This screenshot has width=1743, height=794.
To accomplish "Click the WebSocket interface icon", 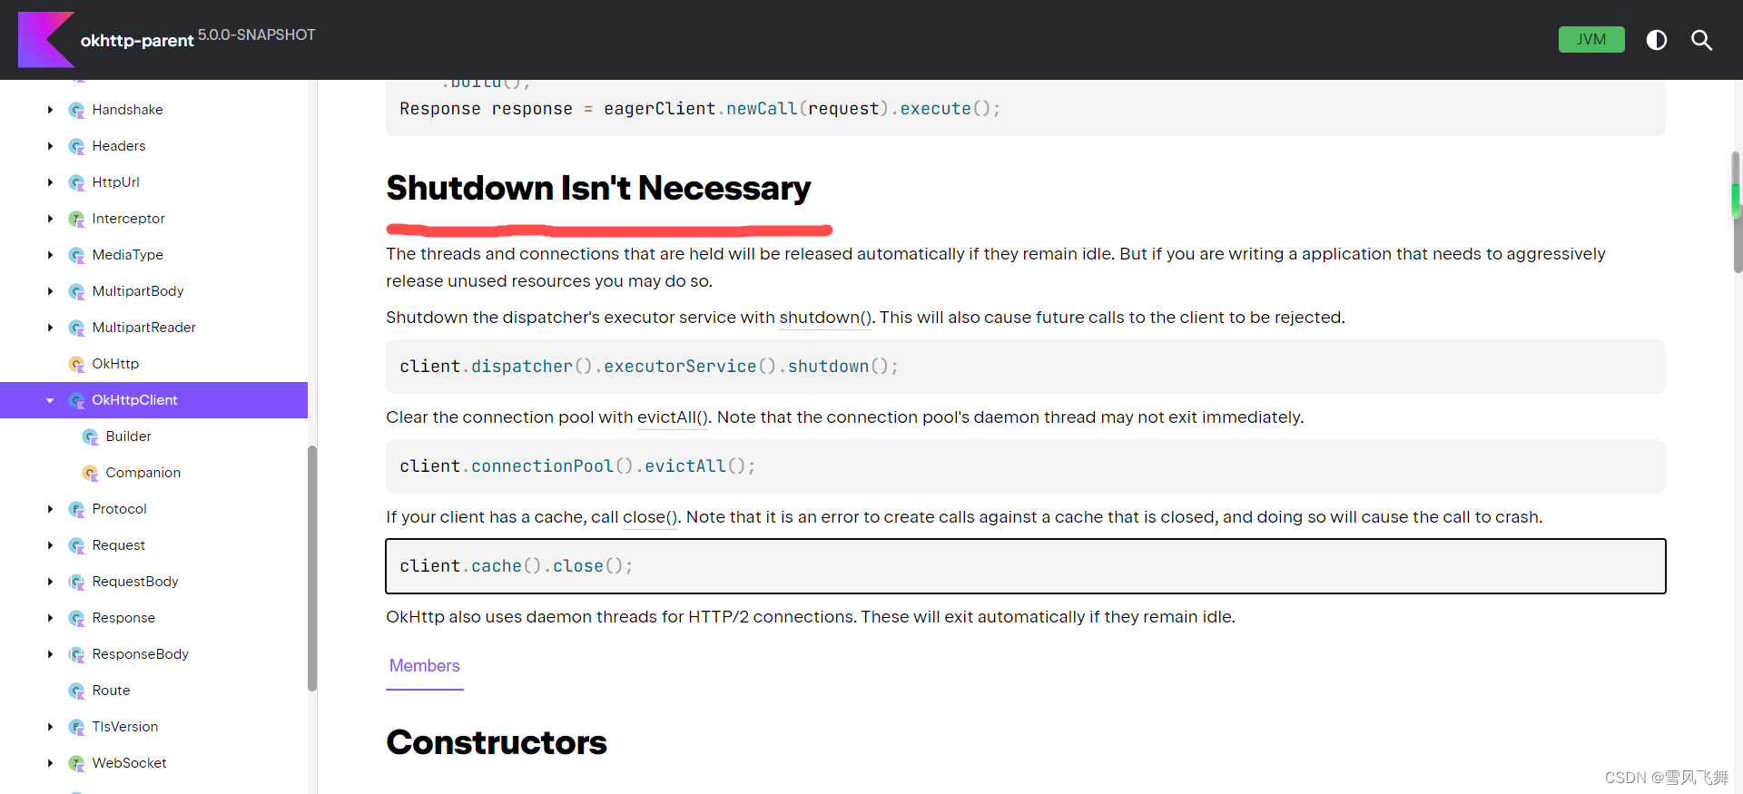I will (x=77, y=764).
